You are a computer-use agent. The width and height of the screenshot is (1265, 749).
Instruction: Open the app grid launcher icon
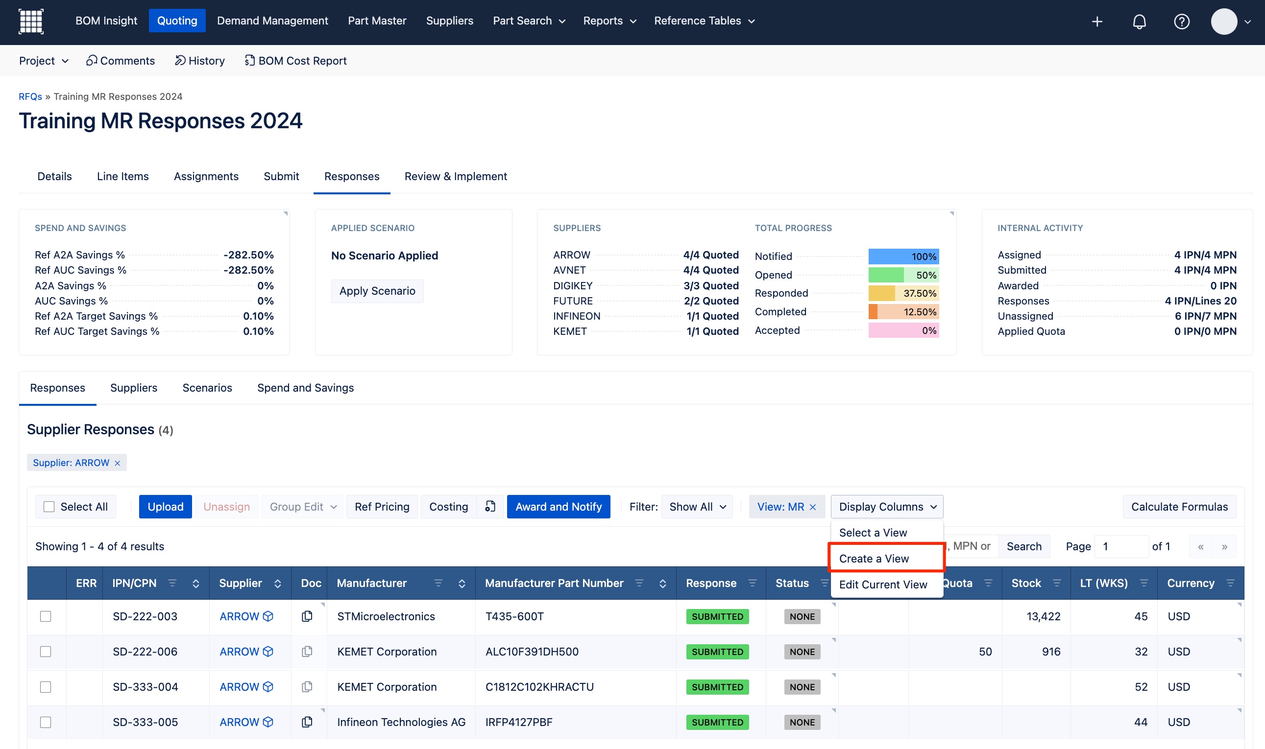pyautogui.click(x=31, y=22)
